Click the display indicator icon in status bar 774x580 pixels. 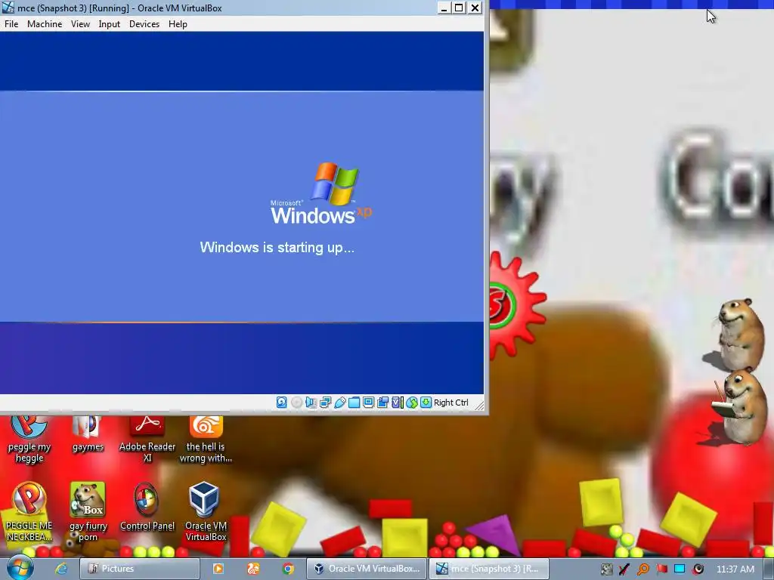tap(368, 403)
